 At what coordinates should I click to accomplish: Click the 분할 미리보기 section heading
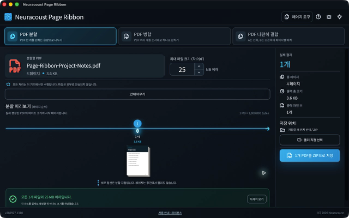coord(18,107)
